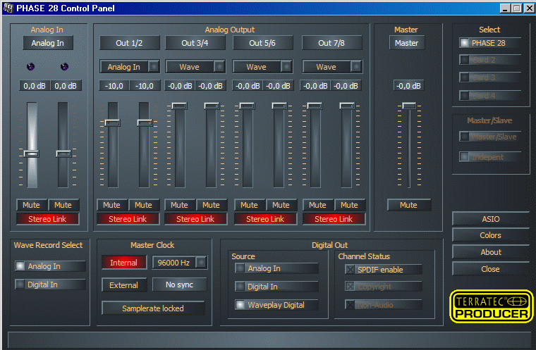Click the Terratec Producer logo
Image resolution: width=536 pixels, height=350 pixels.
point(491,306)
